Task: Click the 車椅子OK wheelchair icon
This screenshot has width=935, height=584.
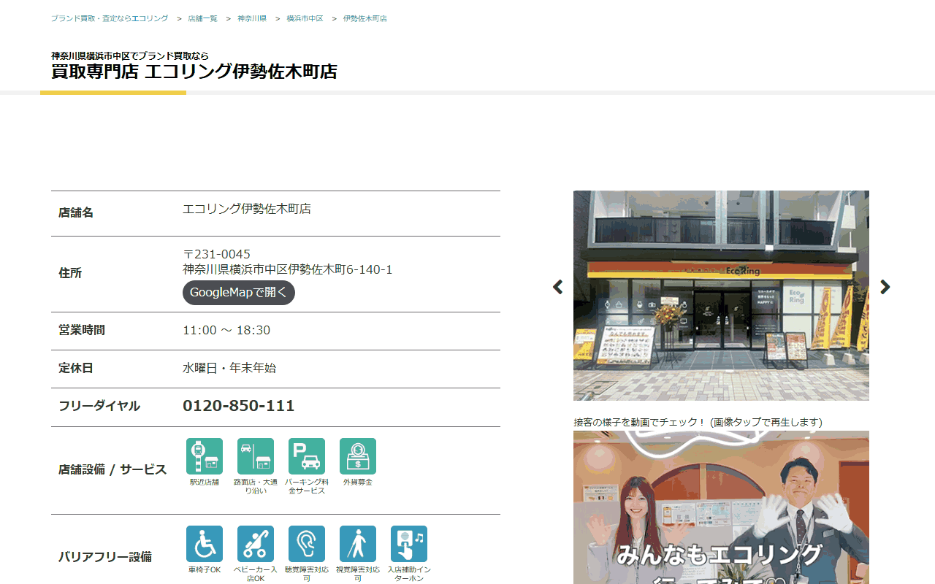Action: click(205, 544)
